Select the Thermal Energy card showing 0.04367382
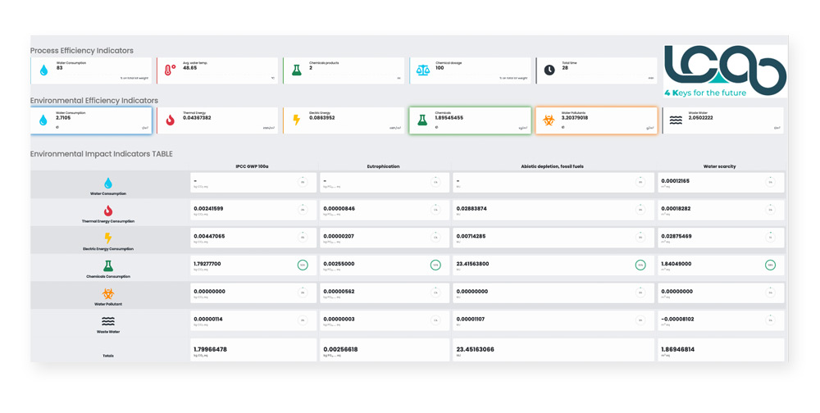The image size is (820, 413). 217,120
